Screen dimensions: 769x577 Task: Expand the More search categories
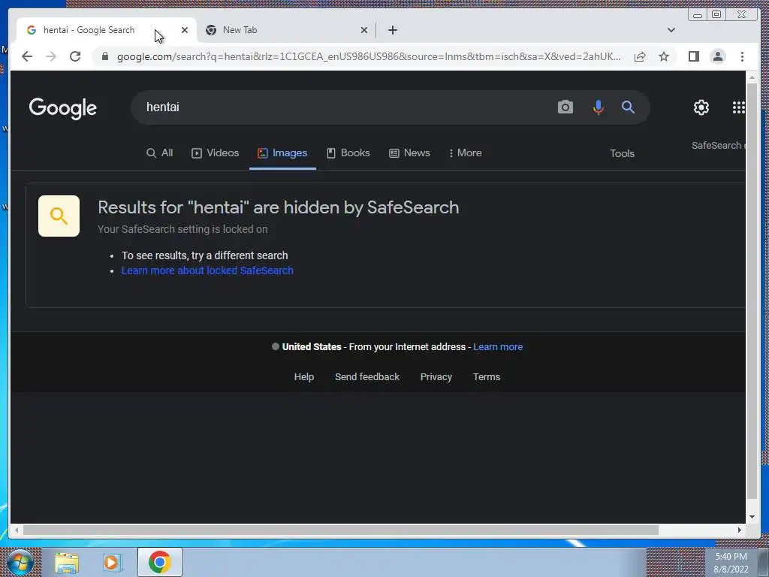[465, 153]
